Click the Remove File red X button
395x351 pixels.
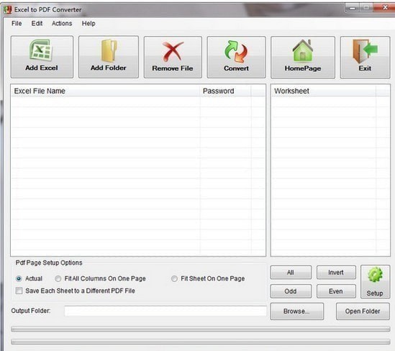pos(173,57)
